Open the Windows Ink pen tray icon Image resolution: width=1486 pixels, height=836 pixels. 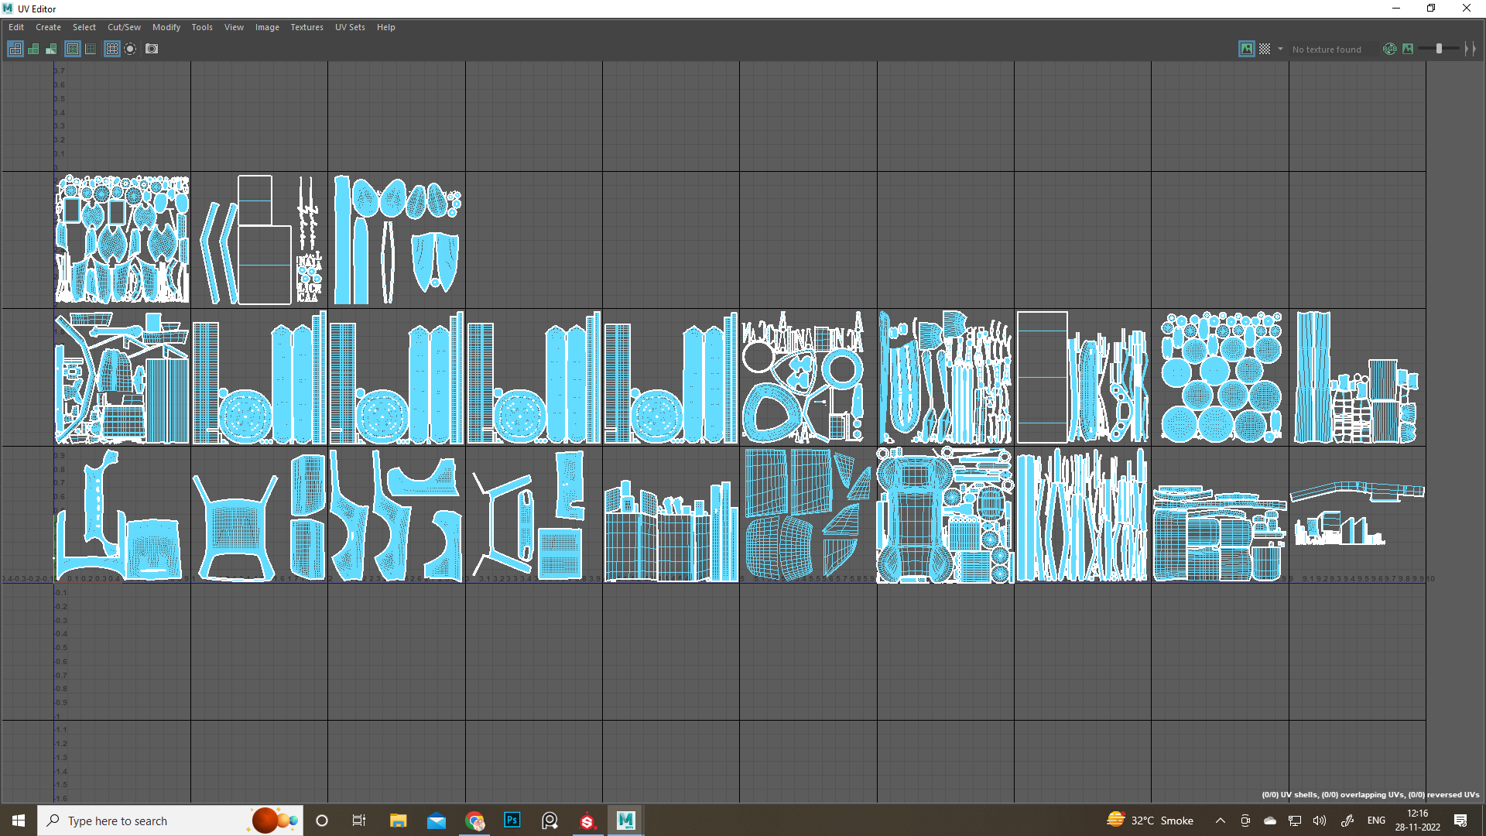[x=1347, y=821]
